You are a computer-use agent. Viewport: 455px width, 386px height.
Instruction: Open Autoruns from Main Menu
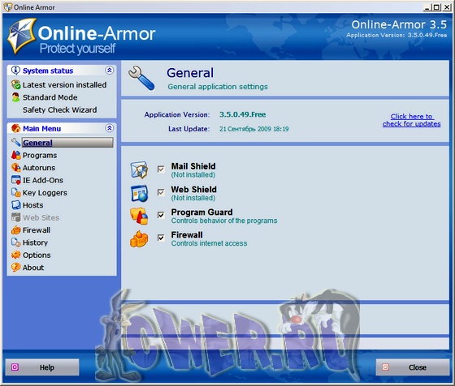(x=39, y=168)
